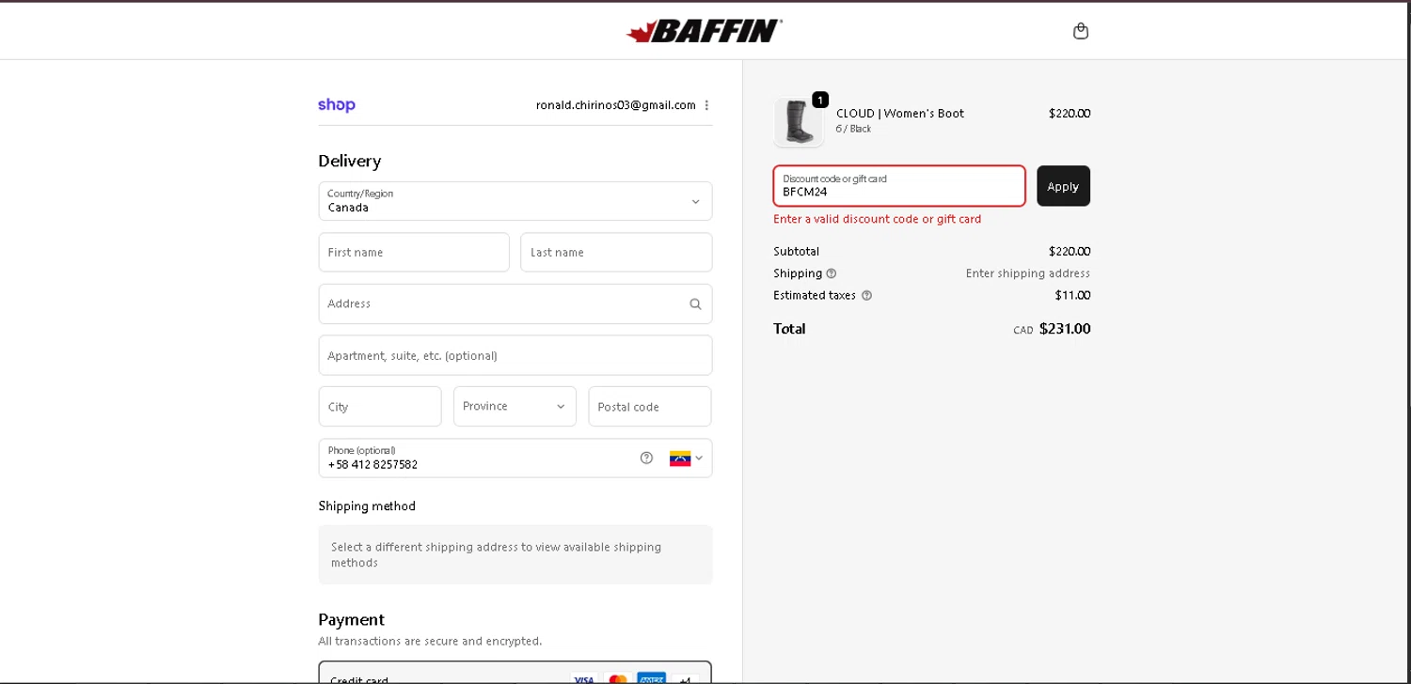
Task: Click the Estimated taxes help icon
Action: tap(867, 295)
